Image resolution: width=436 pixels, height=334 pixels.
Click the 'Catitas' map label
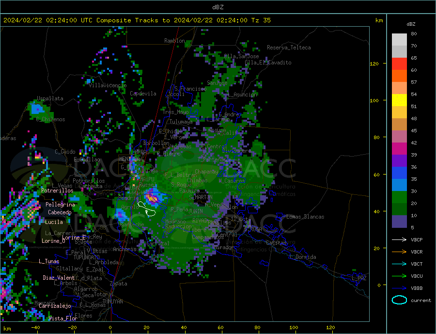point(276,243)
